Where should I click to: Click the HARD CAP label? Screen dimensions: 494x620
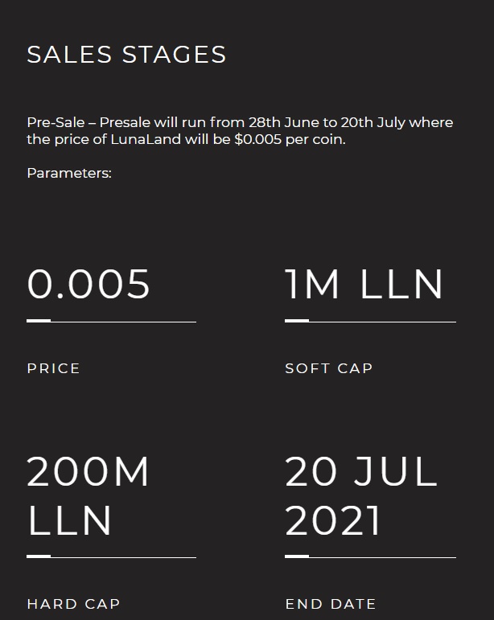[73, 604]
